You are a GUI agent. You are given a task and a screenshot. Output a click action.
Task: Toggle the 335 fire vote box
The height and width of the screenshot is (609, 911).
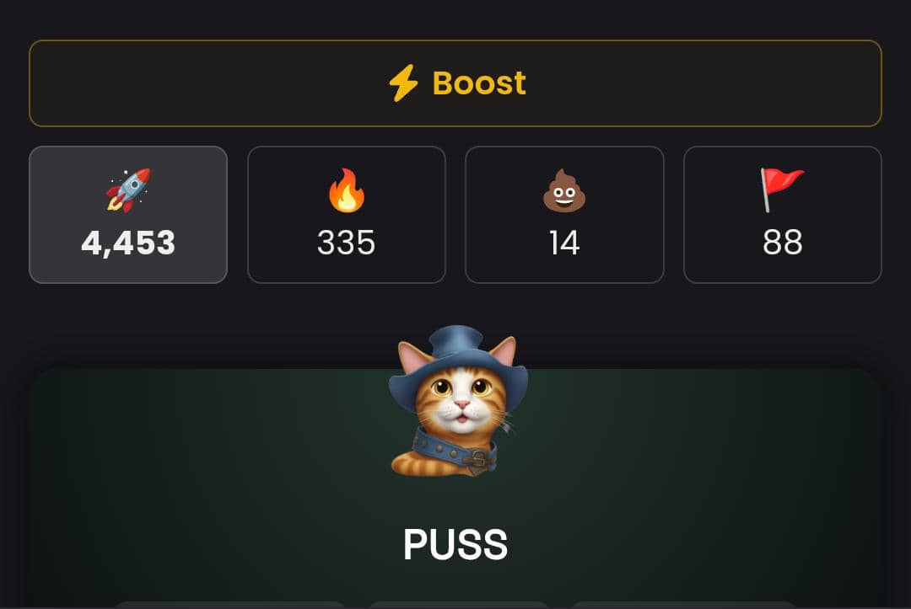347,215
